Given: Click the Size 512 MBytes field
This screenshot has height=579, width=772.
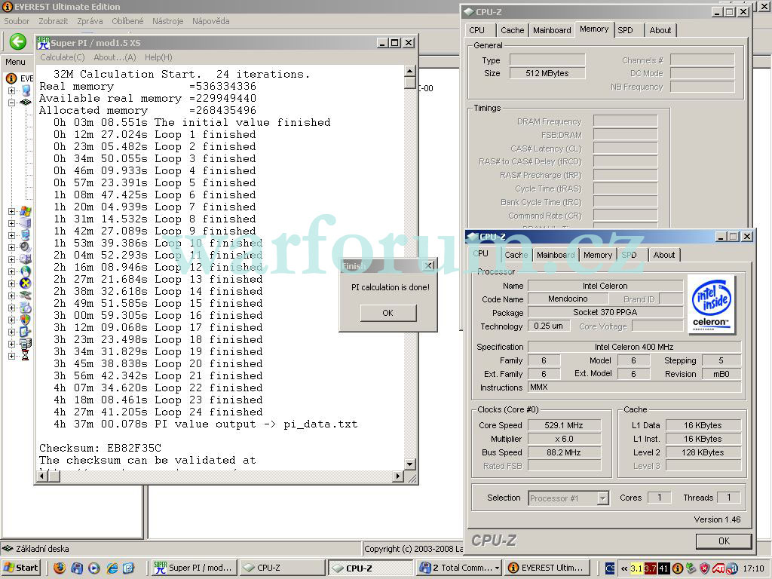Looking at the screenshot, I should click(x=547, y=73).
